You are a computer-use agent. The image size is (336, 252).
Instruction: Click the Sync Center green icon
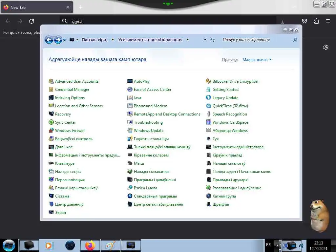coord(51,122)
